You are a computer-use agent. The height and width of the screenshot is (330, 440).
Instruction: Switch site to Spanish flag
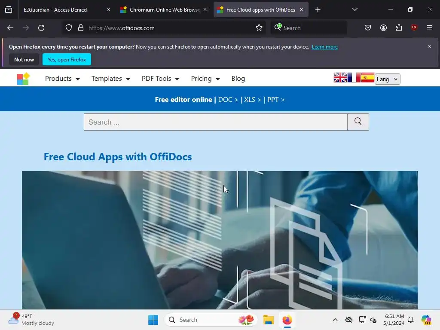[367, 77]
